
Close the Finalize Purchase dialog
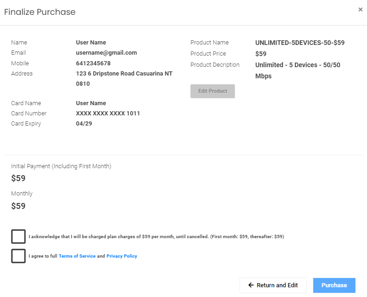(x=360, y=10)
